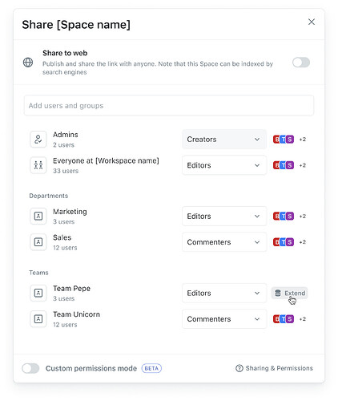Click the Team Unicorn icon
338x401 pixels.
click(38, 319)
